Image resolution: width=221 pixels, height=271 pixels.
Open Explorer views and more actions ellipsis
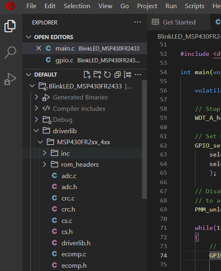coord(138,22)
